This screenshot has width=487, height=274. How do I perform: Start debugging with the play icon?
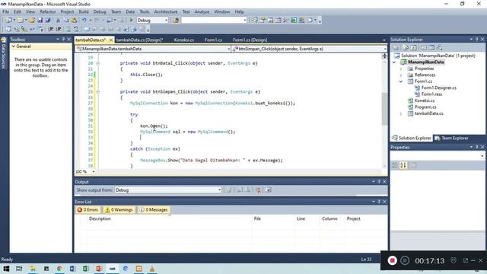[x=131, y=21]
